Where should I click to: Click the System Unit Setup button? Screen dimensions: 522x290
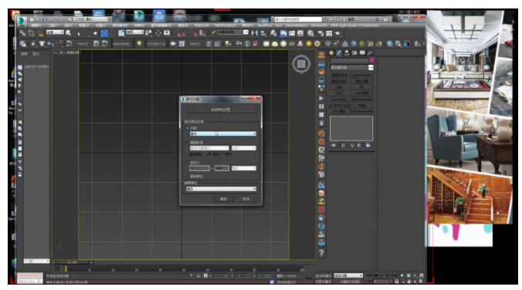click(221, 110)
